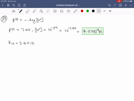The image size is (134, 101).
Task: Choose the green pen color
Action: pos(88,11)
